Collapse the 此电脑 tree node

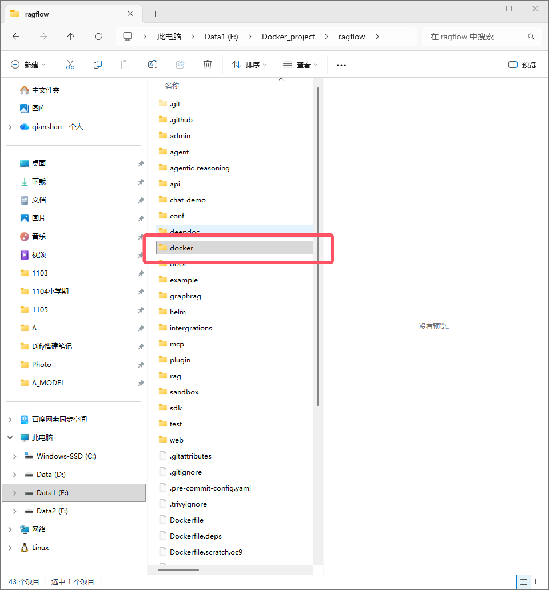pyautogui.click(x=10, y=437)
